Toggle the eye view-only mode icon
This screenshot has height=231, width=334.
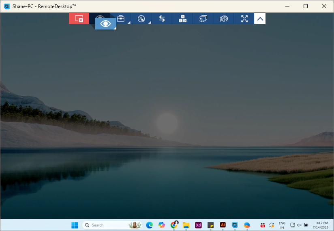coord(105,24)
